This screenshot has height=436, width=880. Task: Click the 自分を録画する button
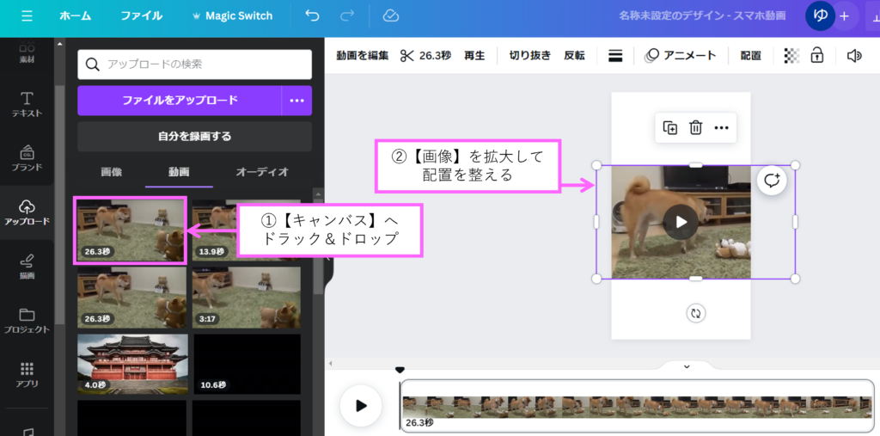(194, 136)
